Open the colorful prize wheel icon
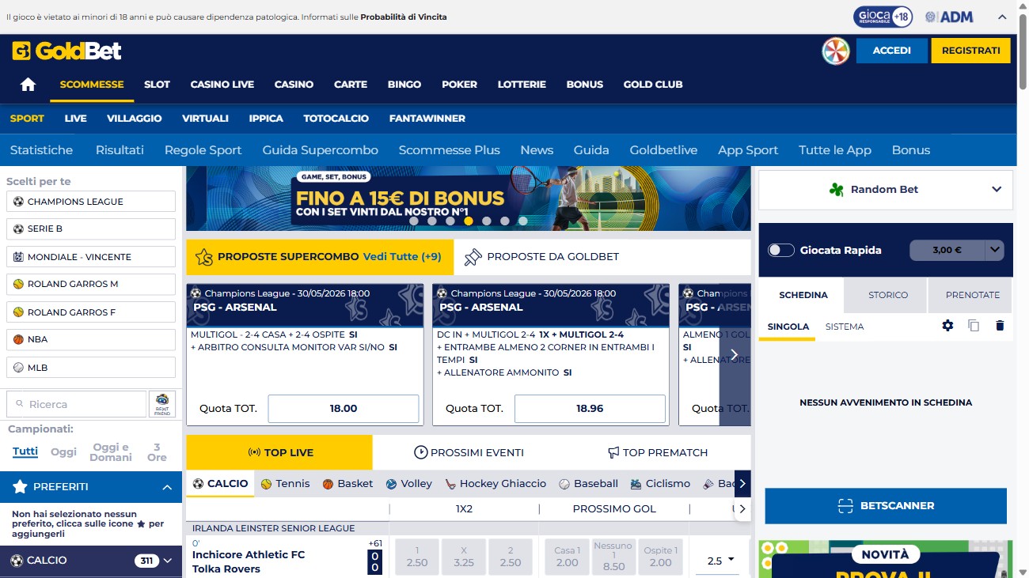 click(x=836, y=51)
